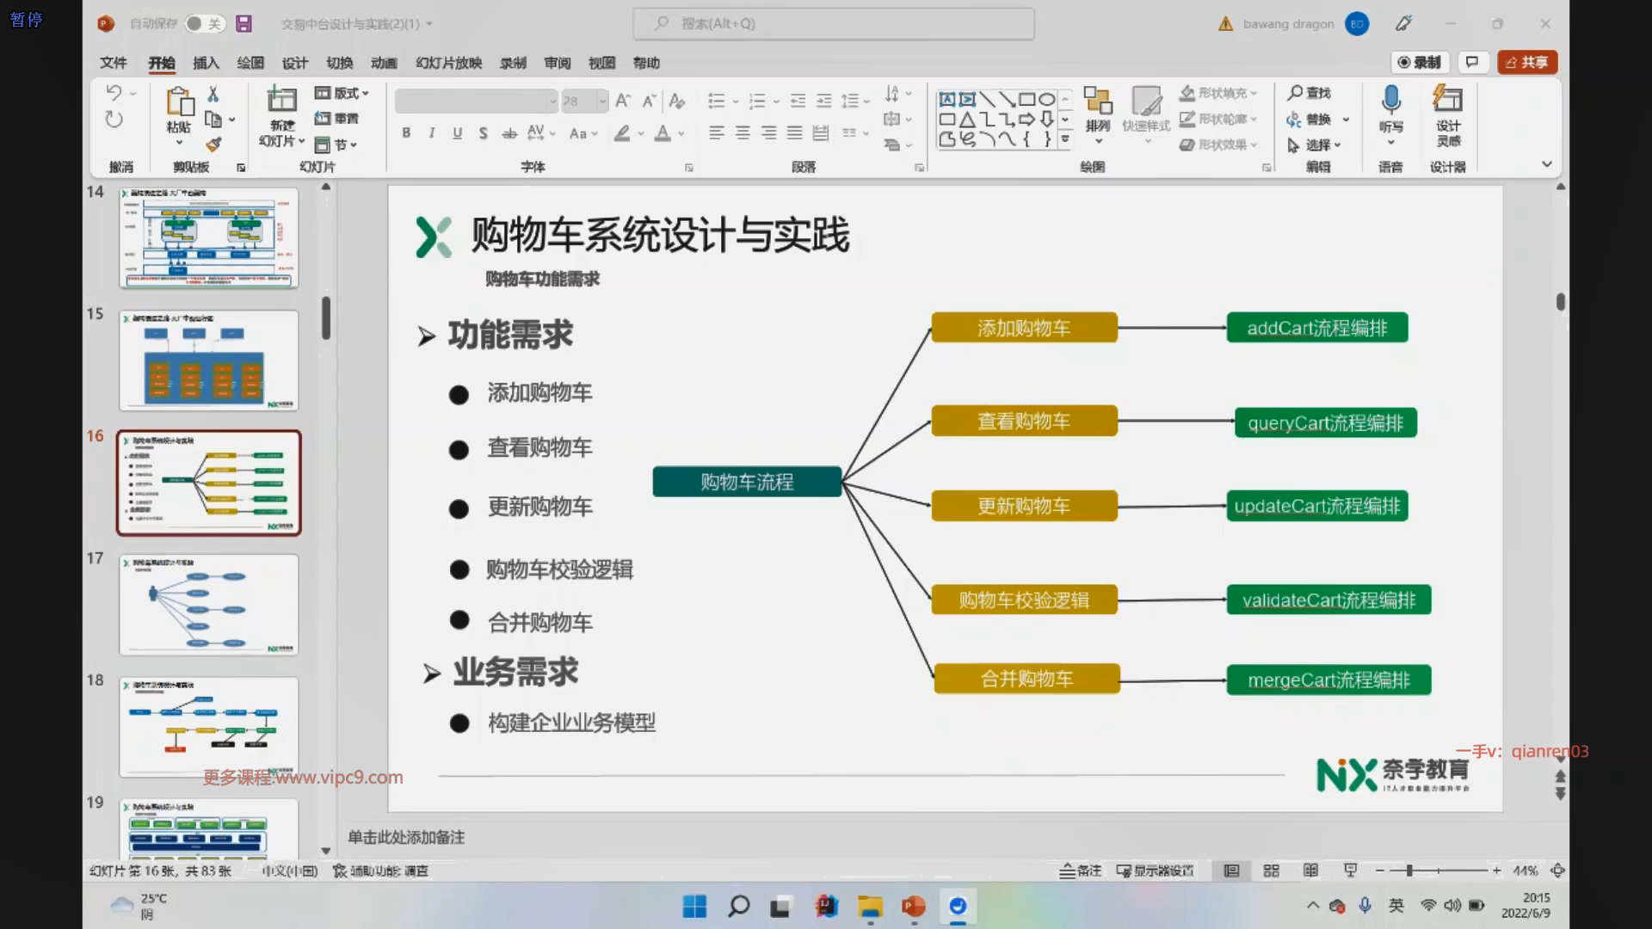This screenshot has height=929, width=1652.
Task: Open the font size dropdown
Action: [x=602, y=102]
